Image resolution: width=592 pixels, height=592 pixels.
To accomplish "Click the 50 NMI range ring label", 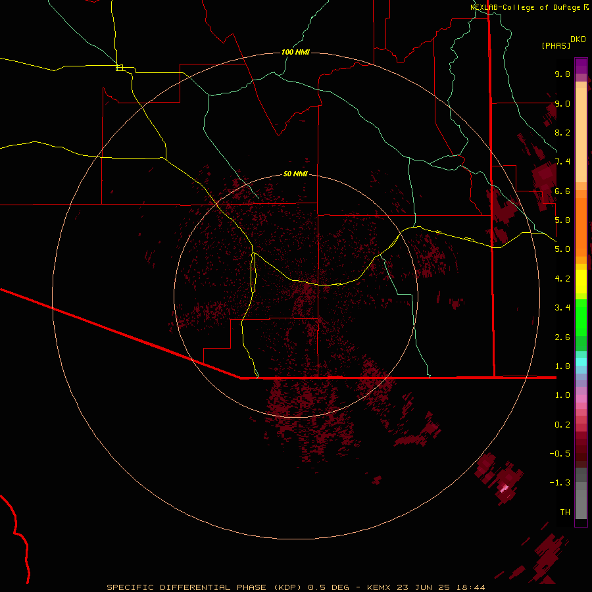I will [x=295, y=174].
